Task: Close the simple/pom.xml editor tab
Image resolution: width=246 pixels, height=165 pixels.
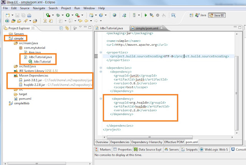Action: (x=161, y=28)
